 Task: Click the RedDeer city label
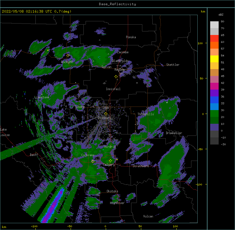coord(120,70)
